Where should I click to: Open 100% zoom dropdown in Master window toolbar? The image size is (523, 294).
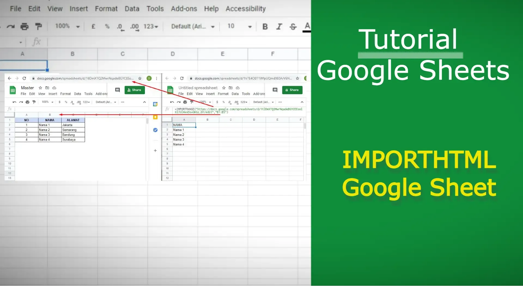pyautogui.click(x=48, y=102)
